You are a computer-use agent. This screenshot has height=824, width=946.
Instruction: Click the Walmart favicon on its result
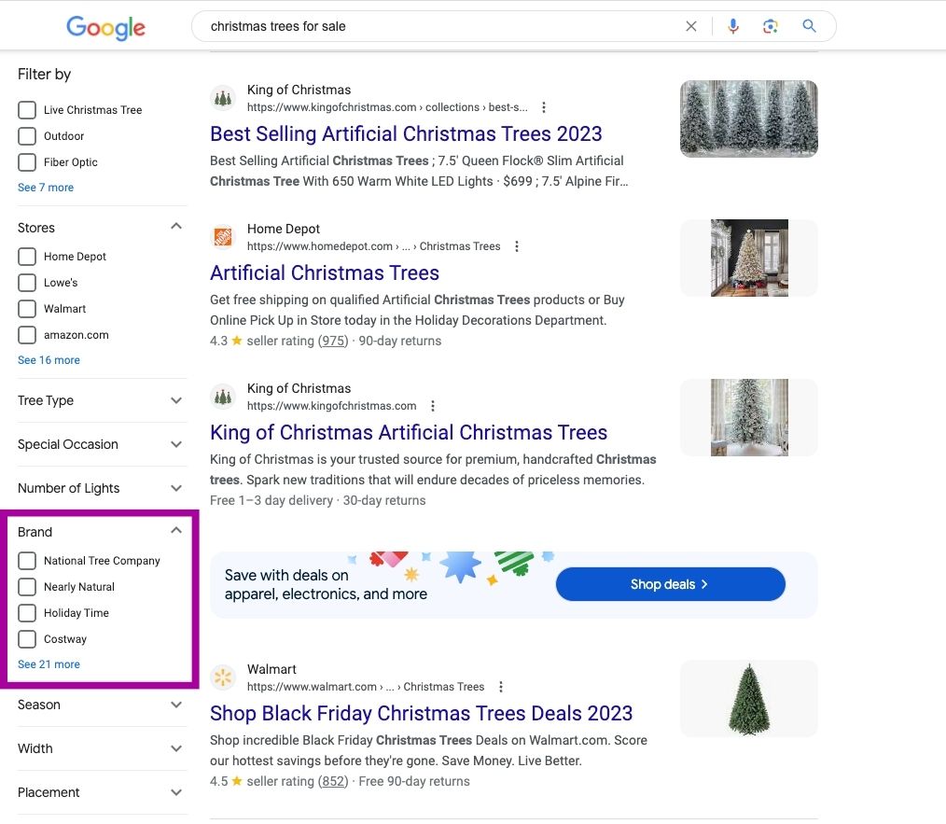(223, 677)
